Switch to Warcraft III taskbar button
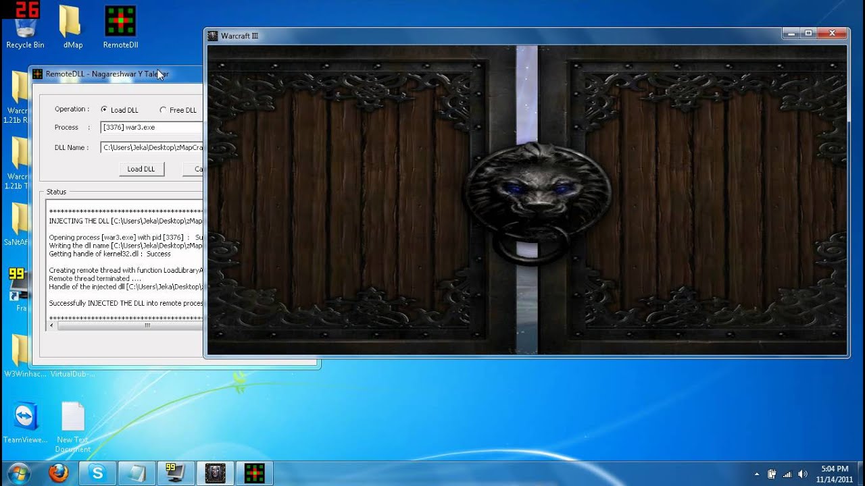The width and height of the screenshot is (865, 486). 216,473
